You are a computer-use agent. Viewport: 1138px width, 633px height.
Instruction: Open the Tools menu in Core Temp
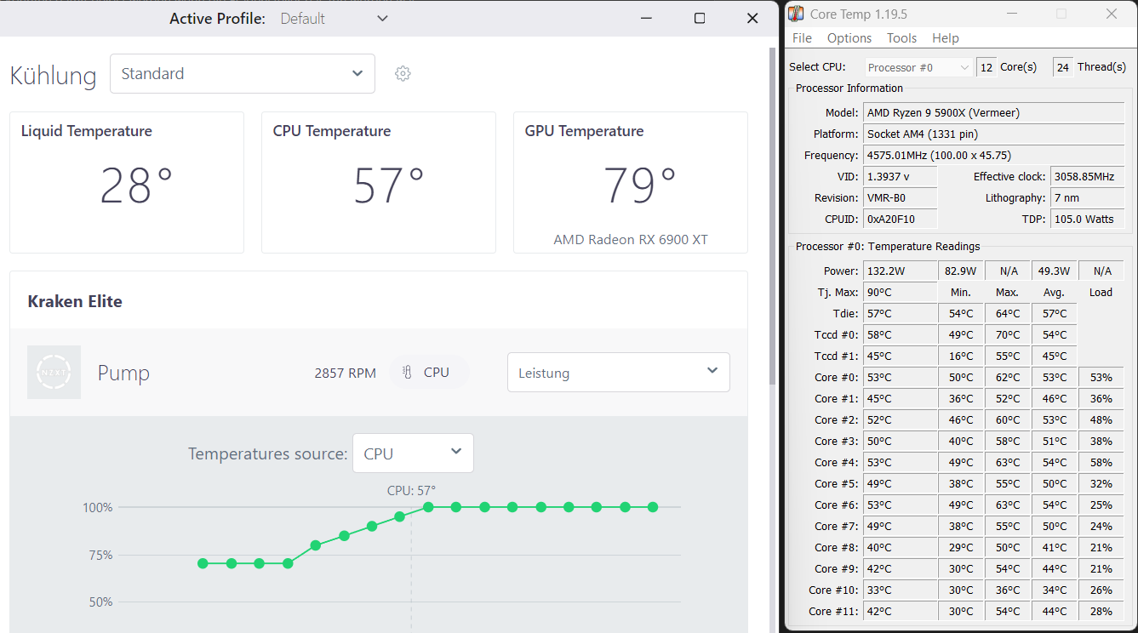(x=901, y=38)
